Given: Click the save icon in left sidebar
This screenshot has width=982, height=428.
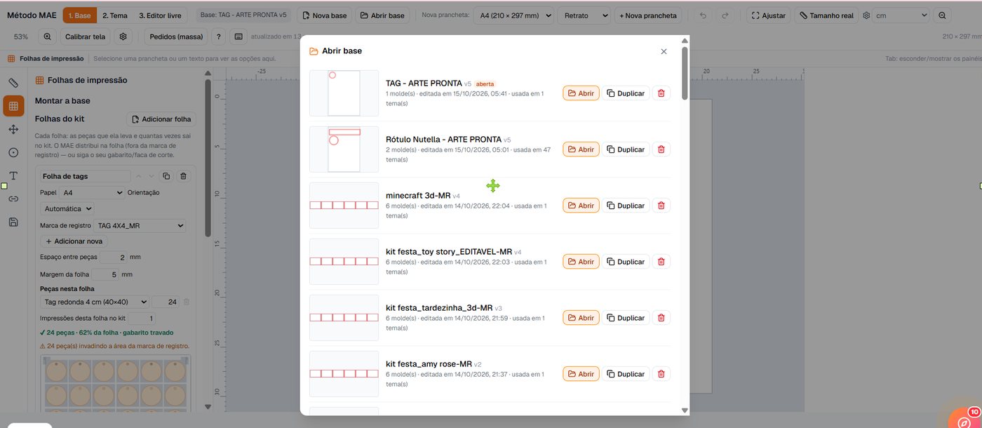Looking at the screenshot, I should tap(13, 222).
